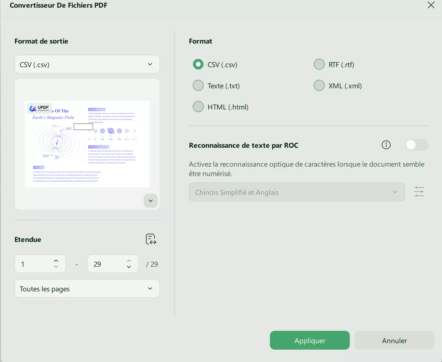Image resolution: width=442 pixels, height=362 pixels.
Task: Click the Appliquer button
Action: 310,340
